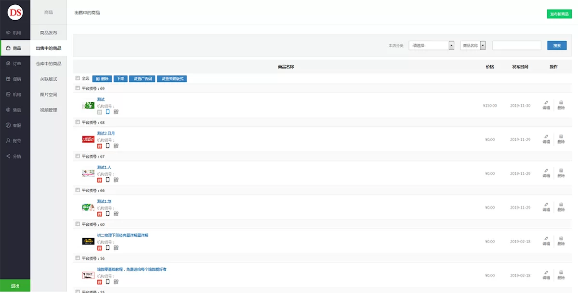578x293 pixels.
Task: Click the QR code icon under 测试1.人
Action: [x=116, y=180]
